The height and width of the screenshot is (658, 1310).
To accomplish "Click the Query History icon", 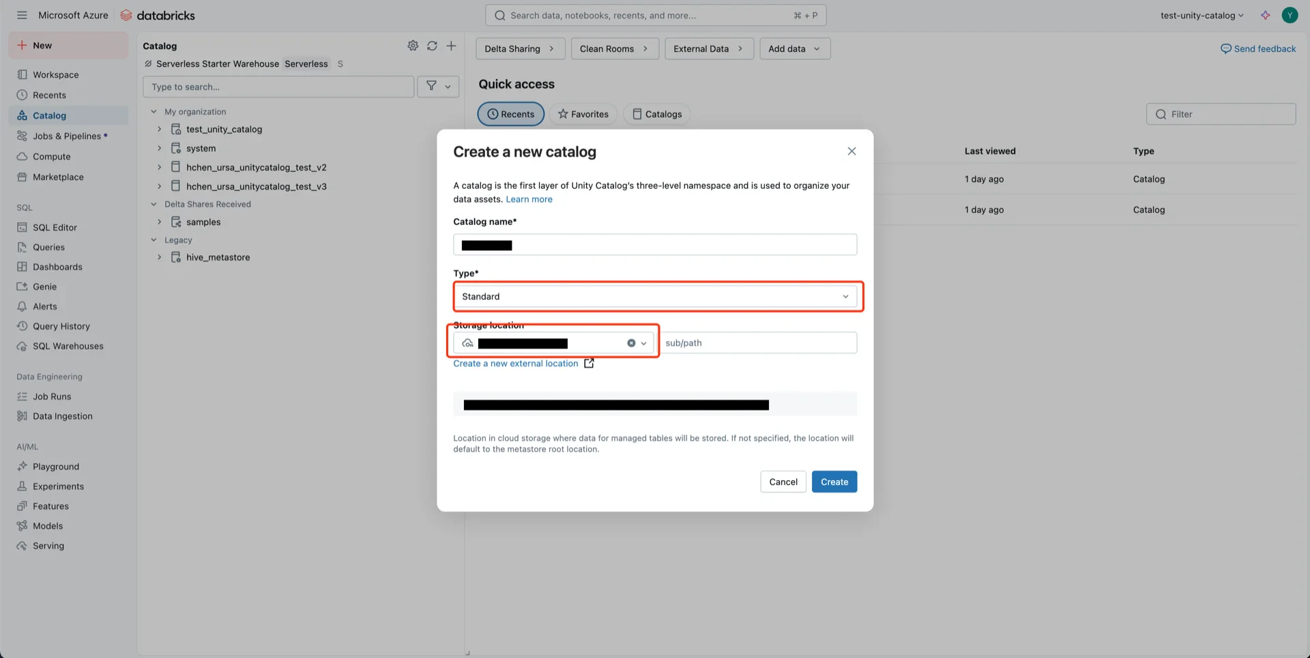I will pyautogui.click(x=22, y=326).
